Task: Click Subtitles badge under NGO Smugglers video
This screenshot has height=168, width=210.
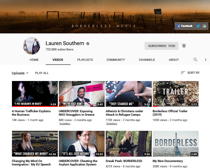Action: click(65, 124)
